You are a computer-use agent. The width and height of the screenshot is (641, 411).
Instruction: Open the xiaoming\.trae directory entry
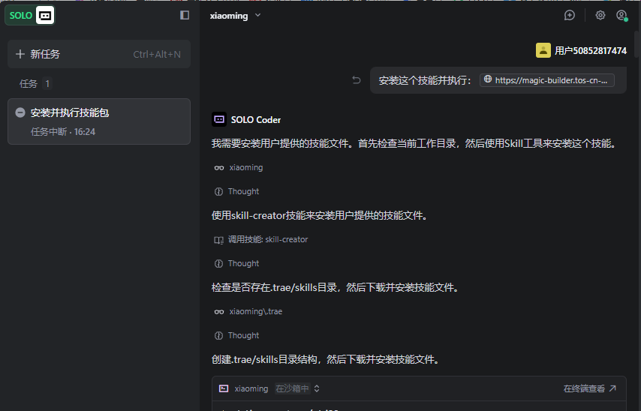pyautogui.click(x=248, y=311)
